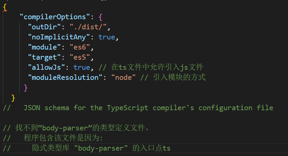This screenshot has width=288, height=156.
Task: Click the yellow closing root brace
Action: pyautogui.click(x=13, y=98)
